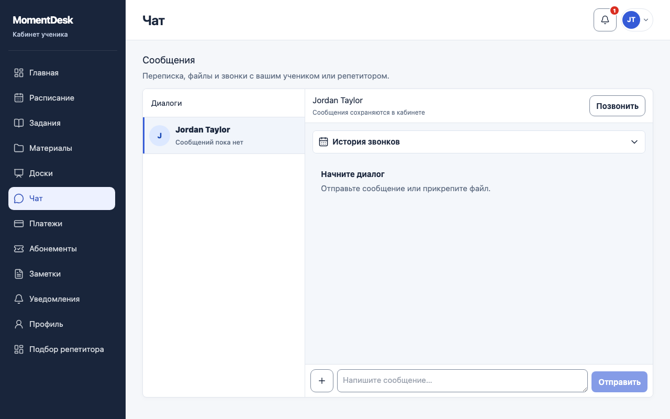Click the Материалы folder icon

[19, 148]
